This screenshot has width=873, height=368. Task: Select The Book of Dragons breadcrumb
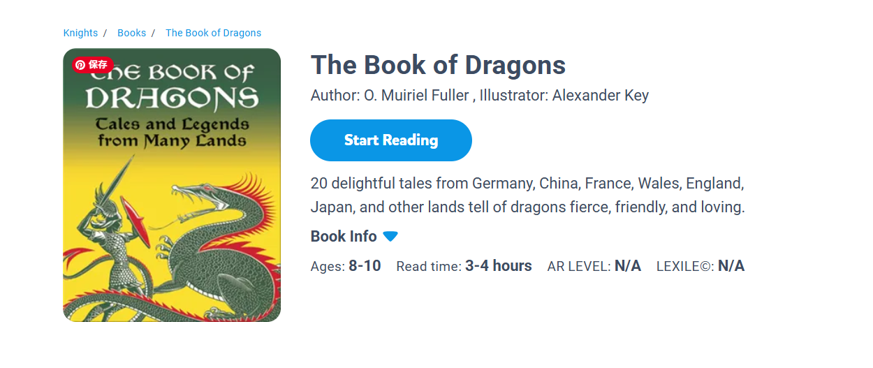pyautogui.click(x=213, y=33)
